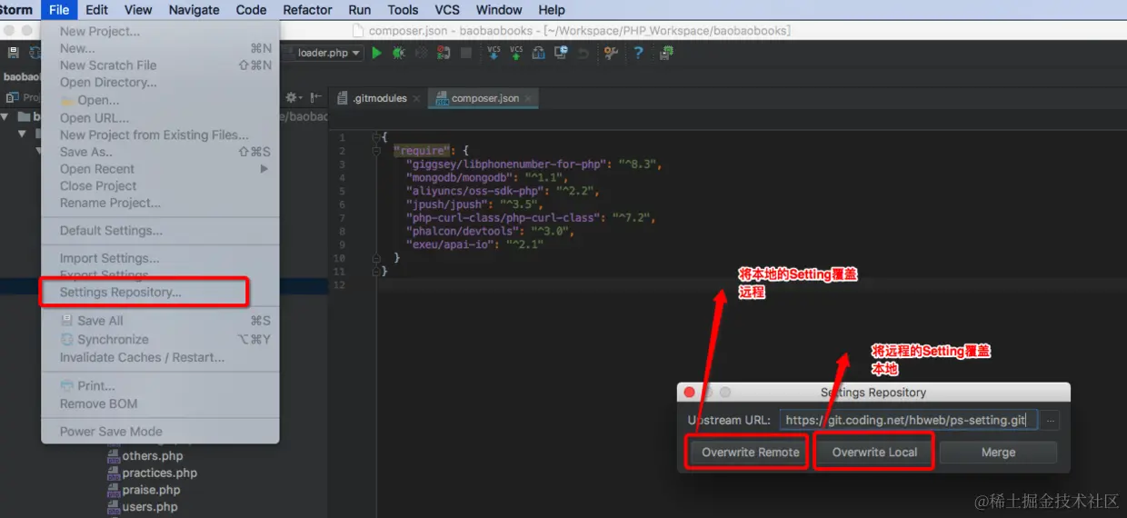Open the Code menu
The width and height of the screenshot is (1127, 518).
coord(251,10)
